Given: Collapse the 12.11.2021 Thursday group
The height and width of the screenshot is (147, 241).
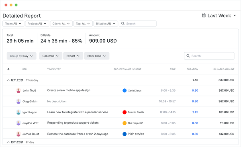Looking at the screenshot, I should 8,80.
